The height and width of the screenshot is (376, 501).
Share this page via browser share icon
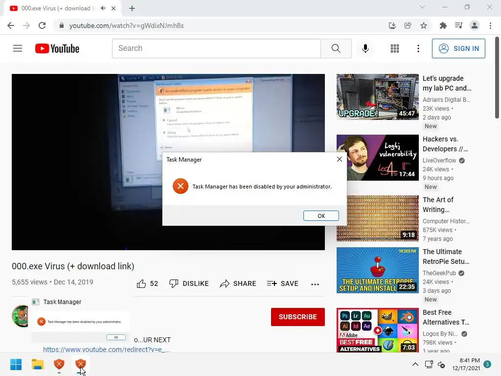pyautogui.click(x=408, y=25)
